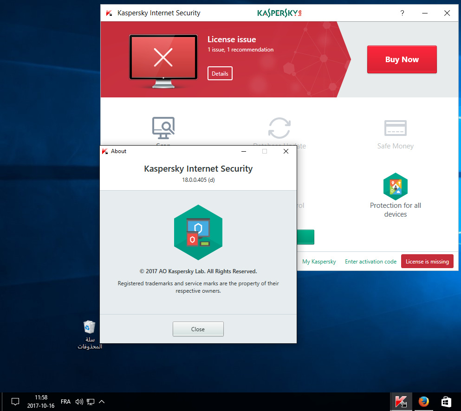Screen dimensions: 461x411
Task: Open the Scan feature icon
Action: (163, 128)
